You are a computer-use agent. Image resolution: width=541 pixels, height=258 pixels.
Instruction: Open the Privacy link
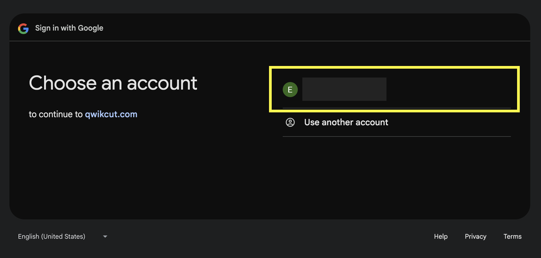point(475,237)
